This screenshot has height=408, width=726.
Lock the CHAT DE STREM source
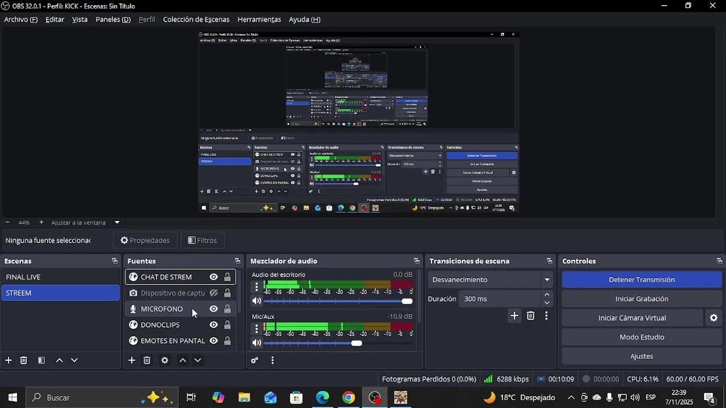[x=227, y=277]
